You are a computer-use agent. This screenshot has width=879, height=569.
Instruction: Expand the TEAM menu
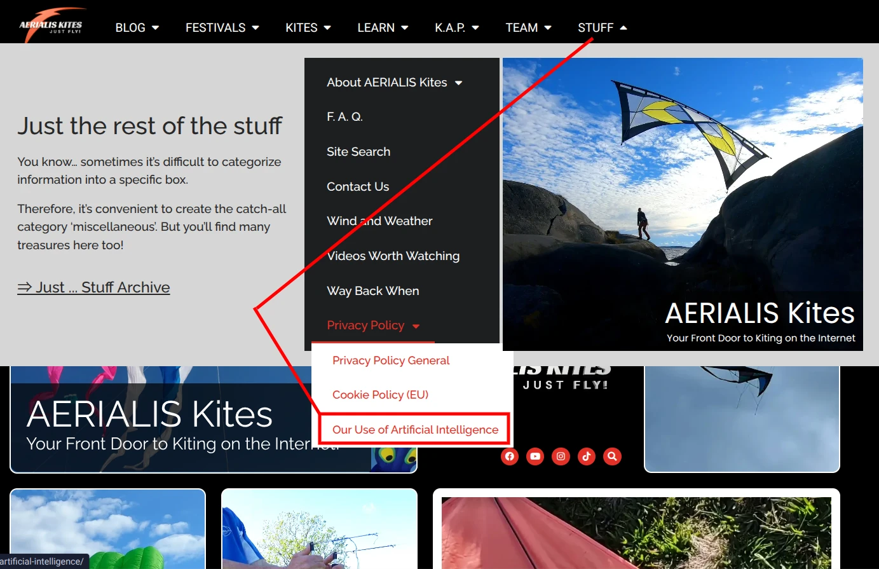pos(529,27)
